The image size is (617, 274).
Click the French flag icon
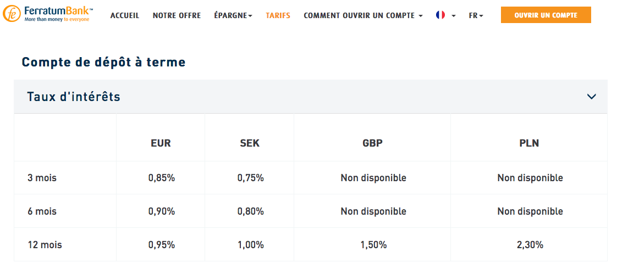pos(440,15)
